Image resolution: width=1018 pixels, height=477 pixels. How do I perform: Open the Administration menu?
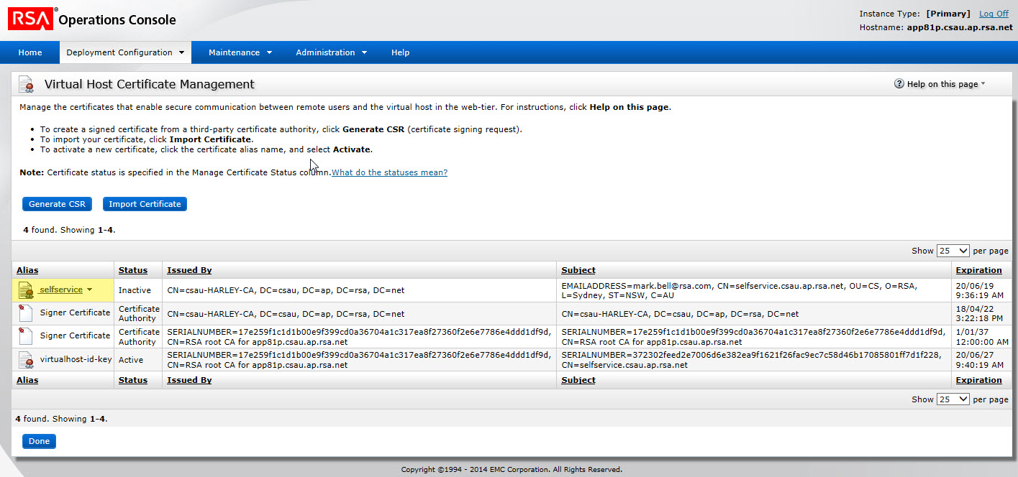pos(331,52)
